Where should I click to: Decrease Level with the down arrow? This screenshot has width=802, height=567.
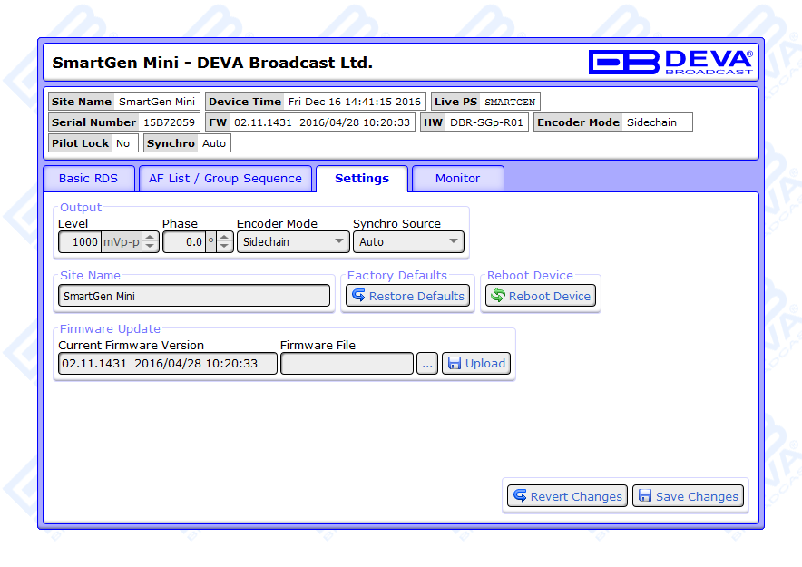click(151, 247)
